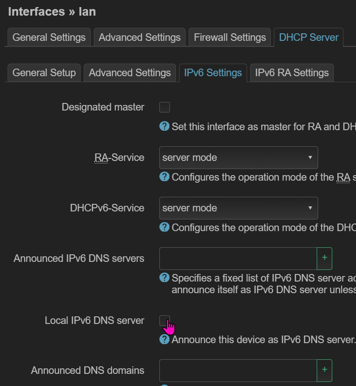Click the Announced DNS domains input field

click(x=238, y=370)
